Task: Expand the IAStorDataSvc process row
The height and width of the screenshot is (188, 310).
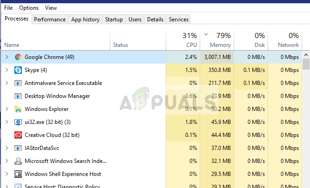Action: pos(7,148)
